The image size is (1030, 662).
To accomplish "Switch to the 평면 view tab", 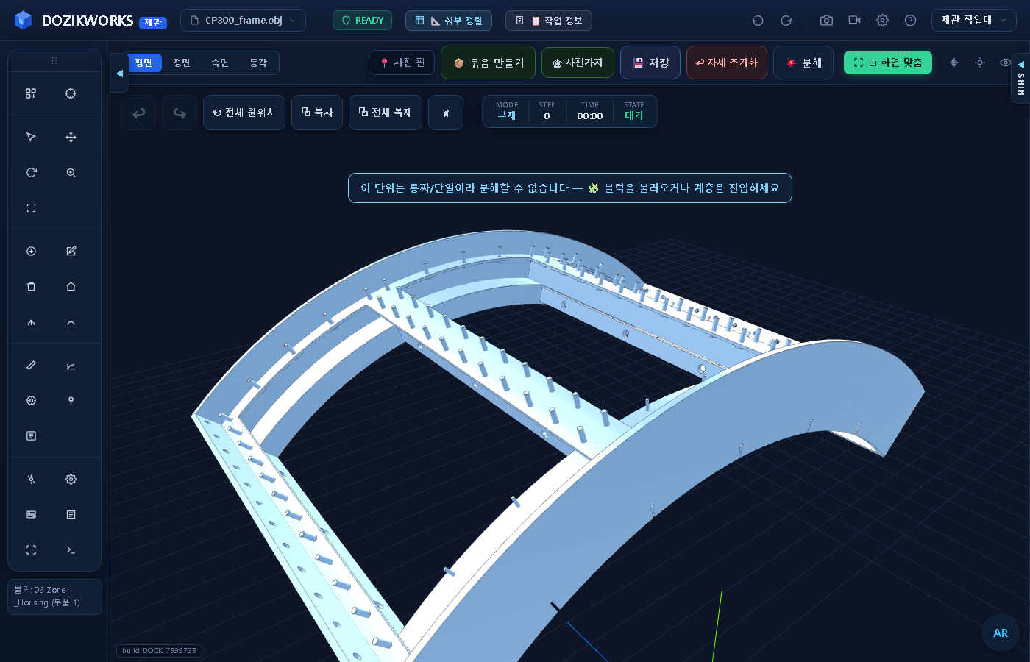I will pyautogui.click(x=143, y=63).
